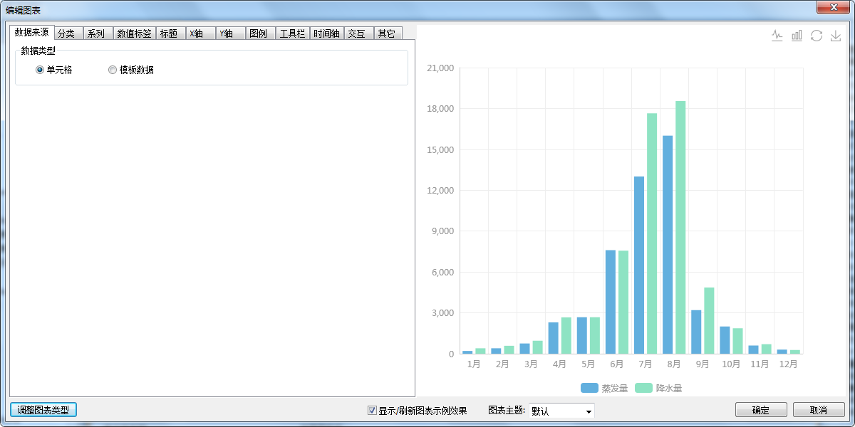Toggle the 降水量 legend series

point(658,388)
